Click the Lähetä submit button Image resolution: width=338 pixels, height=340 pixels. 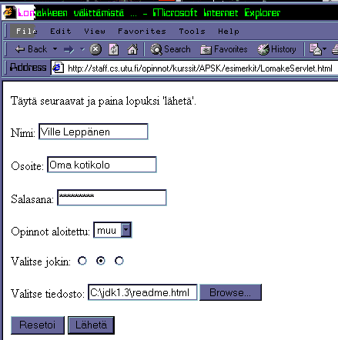click(x=91, y=325)
